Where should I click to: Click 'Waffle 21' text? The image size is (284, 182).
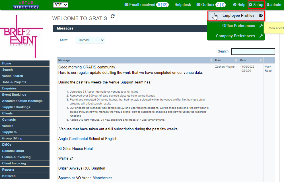(66, 158)
